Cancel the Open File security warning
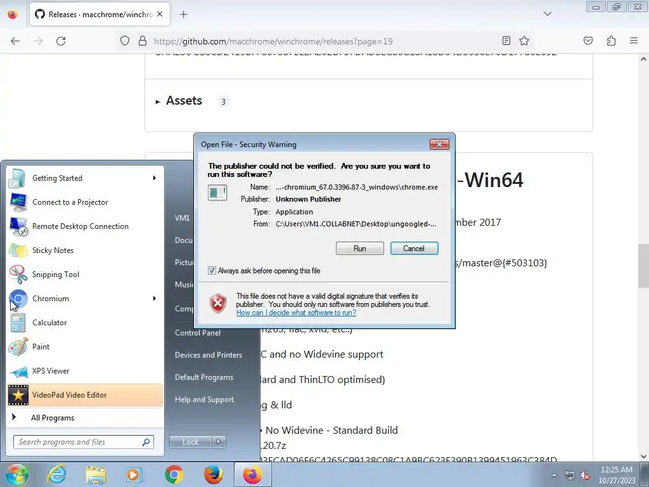 point(414,249)
